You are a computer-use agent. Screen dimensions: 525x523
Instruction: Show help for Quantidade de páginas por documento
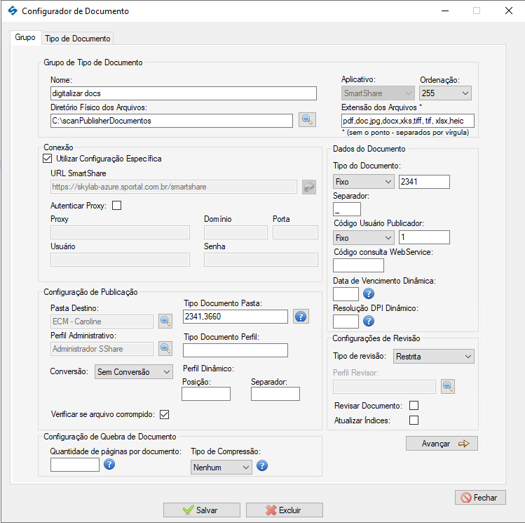pyautogui.click(x=109, y=465)
